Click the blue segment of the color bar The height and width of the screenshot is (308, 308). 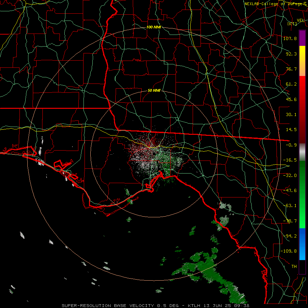(302, 244)
